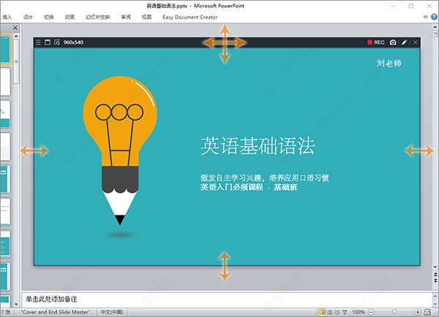
Task: Take a screenshot with the camera icon
Action: (x=393, y=43)
